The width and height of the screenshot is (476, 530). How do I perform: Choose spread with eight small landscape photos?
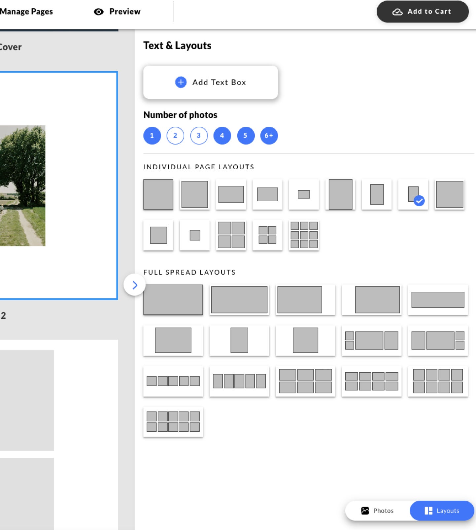[372, 381]
